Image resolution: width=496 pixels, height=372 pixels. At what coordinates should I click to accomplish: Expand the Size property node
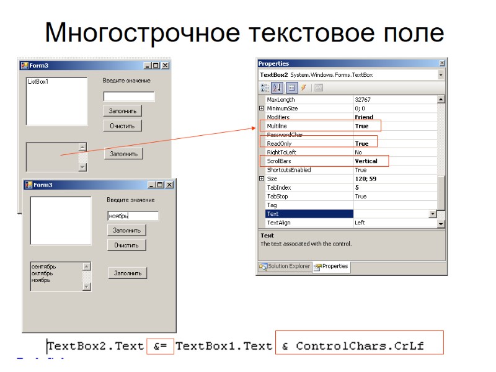262,179
